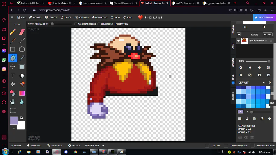Select the Blur droplet tool

(22, 102)
